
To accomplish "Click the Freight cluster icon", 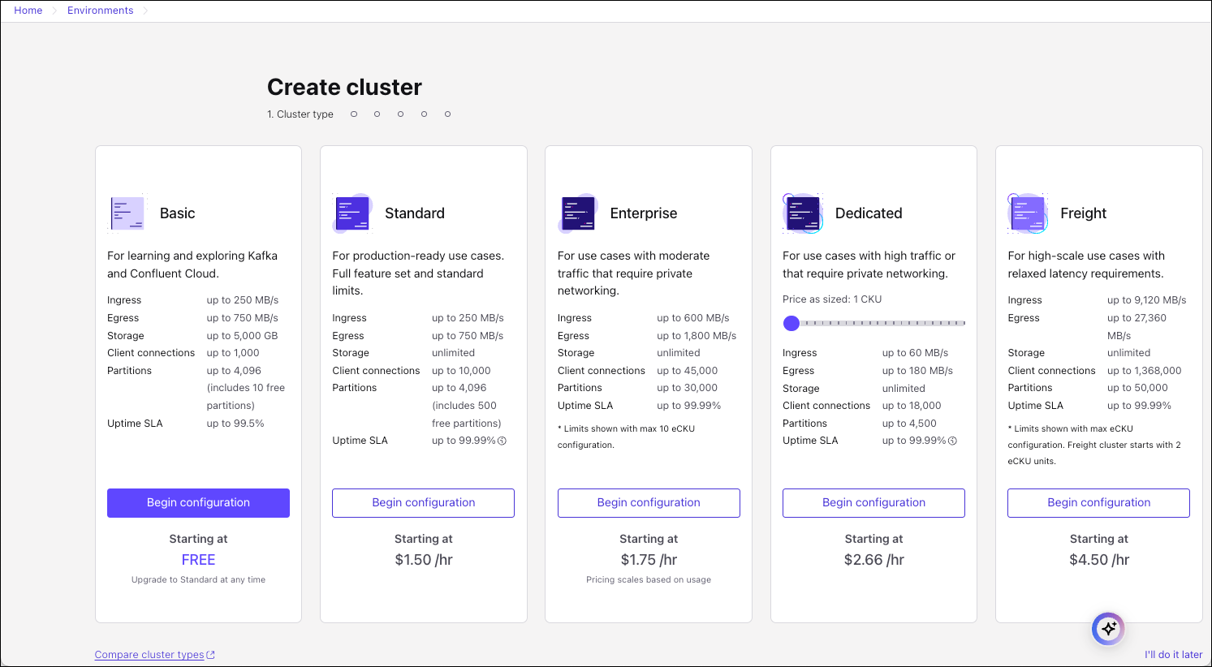I will point(1028,213).
